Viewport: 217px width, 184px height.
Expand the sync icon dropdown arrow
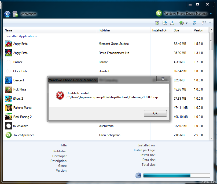[186, 23]
